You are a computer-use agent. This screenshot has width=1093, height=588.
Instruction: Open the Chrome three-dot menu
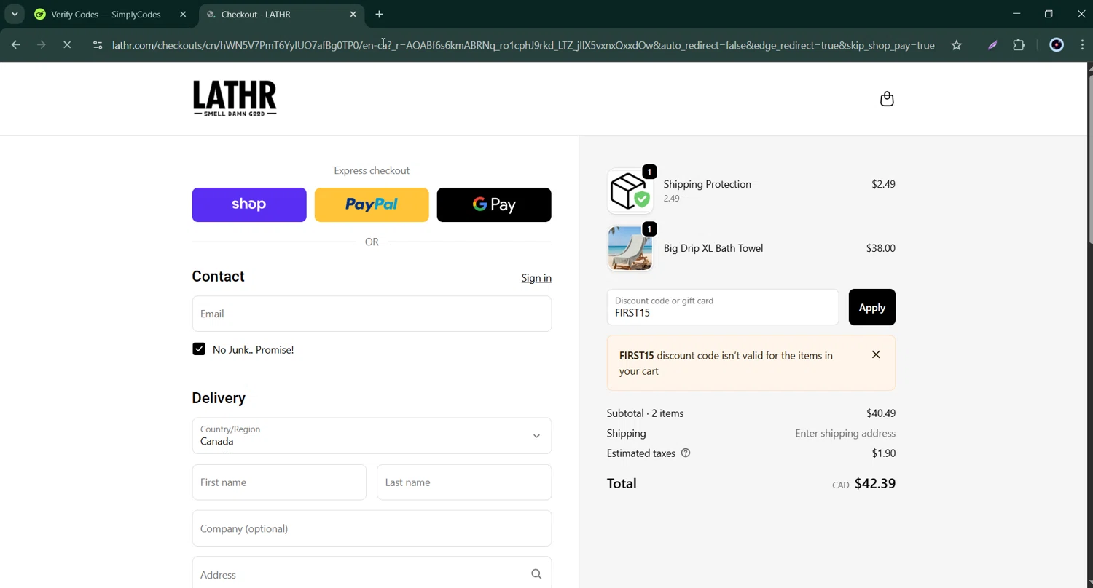tap(1082, 45)
